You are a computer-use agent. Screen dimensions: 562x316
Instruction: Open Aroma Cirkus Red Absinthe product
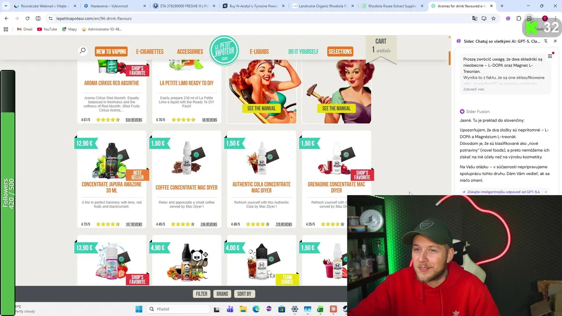click(x=112, y=83)
